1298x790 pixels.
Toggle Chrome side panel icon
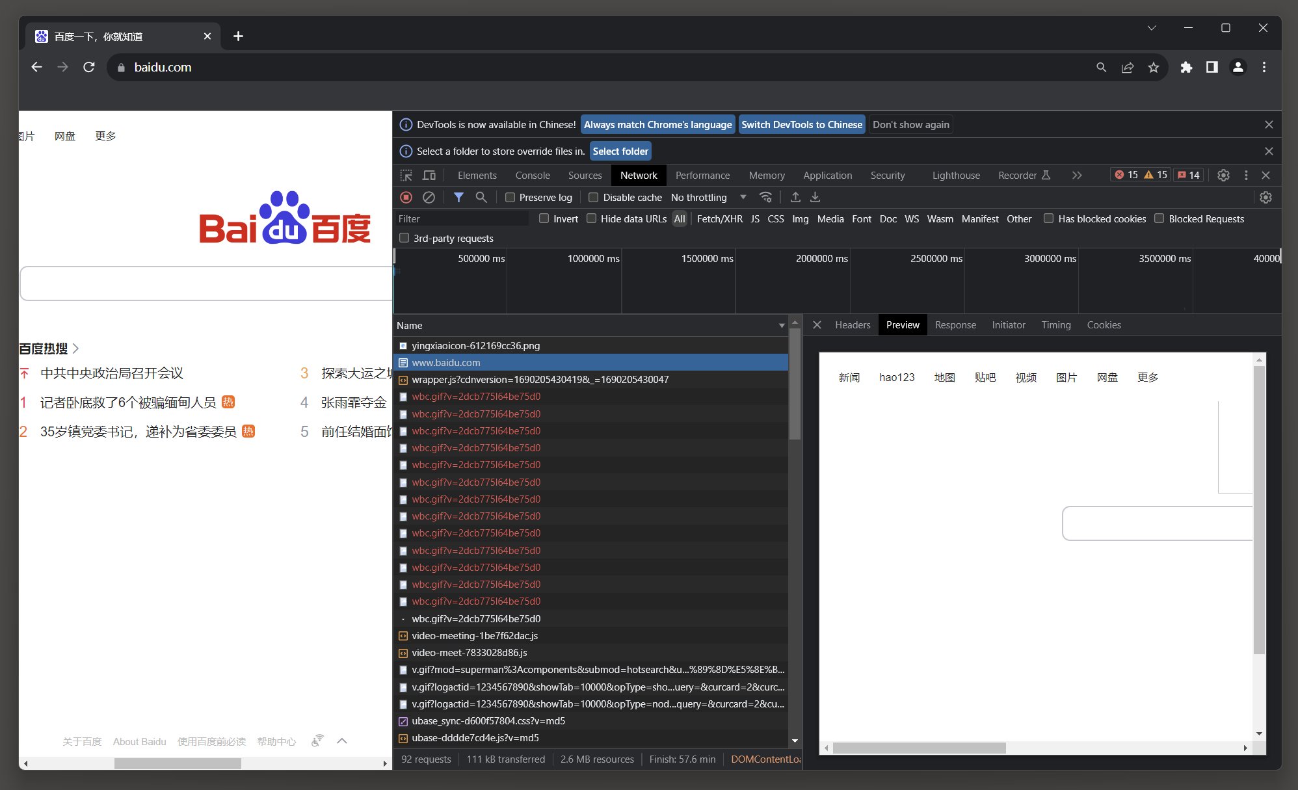1212,67
